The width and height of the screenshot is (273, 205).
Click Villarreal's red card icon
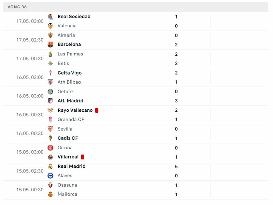[83, 157]
